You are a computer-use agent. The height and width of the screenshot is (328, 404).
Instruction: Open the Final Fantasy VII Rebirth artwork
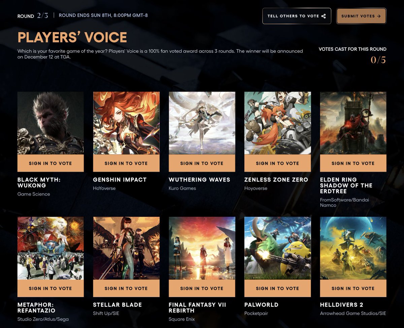[x=202, y=248]
